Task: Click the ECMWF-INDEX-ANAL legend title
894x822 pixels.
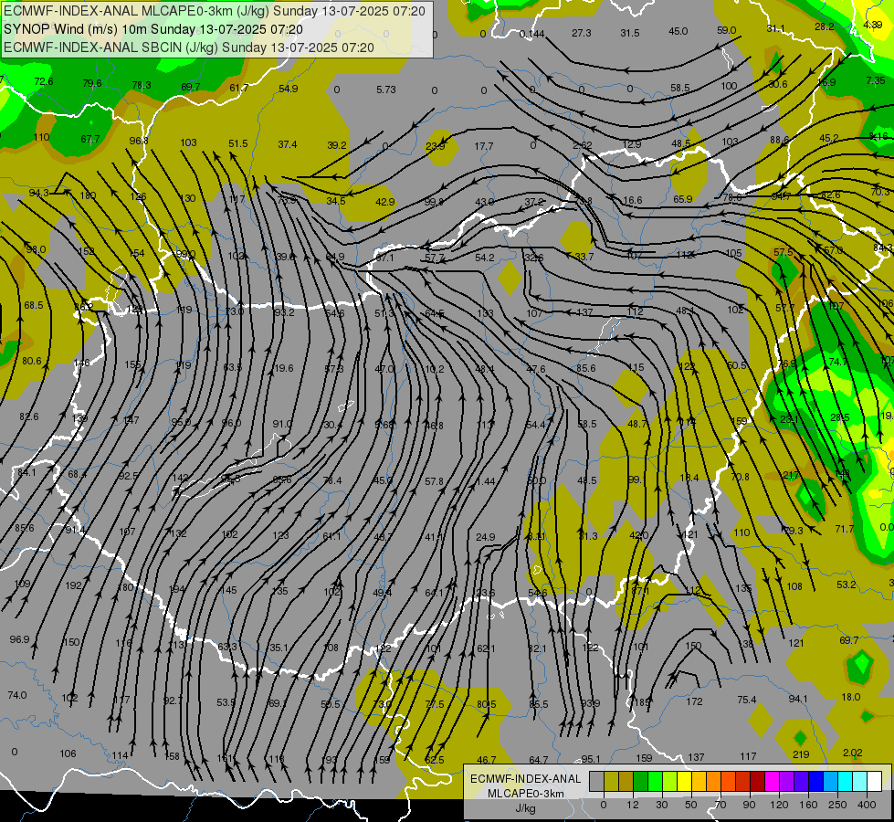Action: click(525, 779)
